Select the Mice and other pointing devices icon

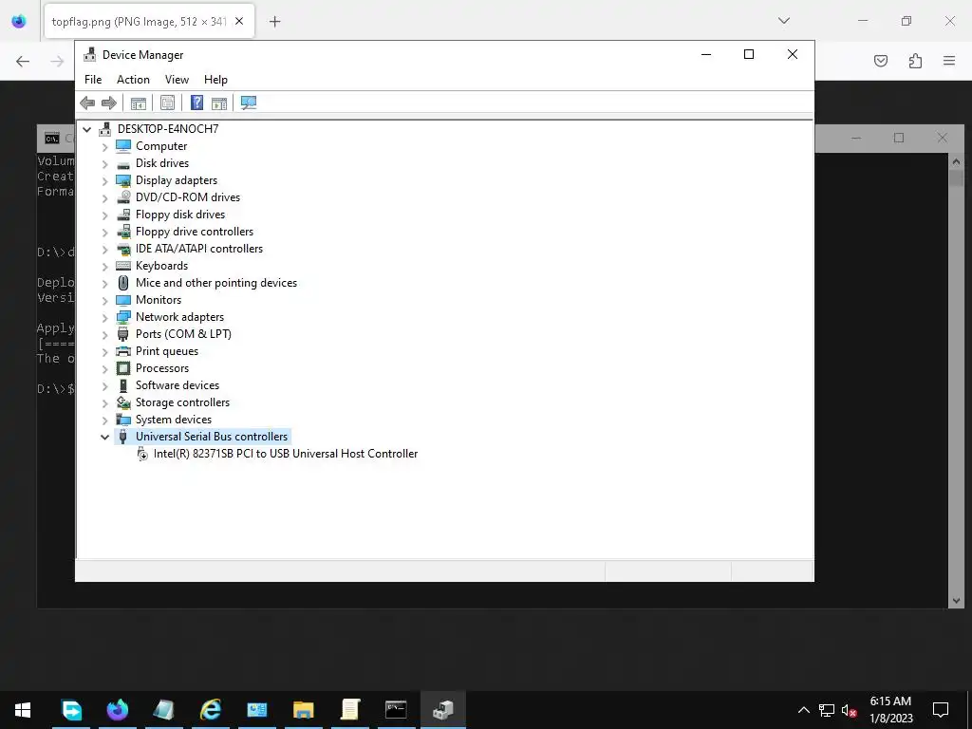123,283
